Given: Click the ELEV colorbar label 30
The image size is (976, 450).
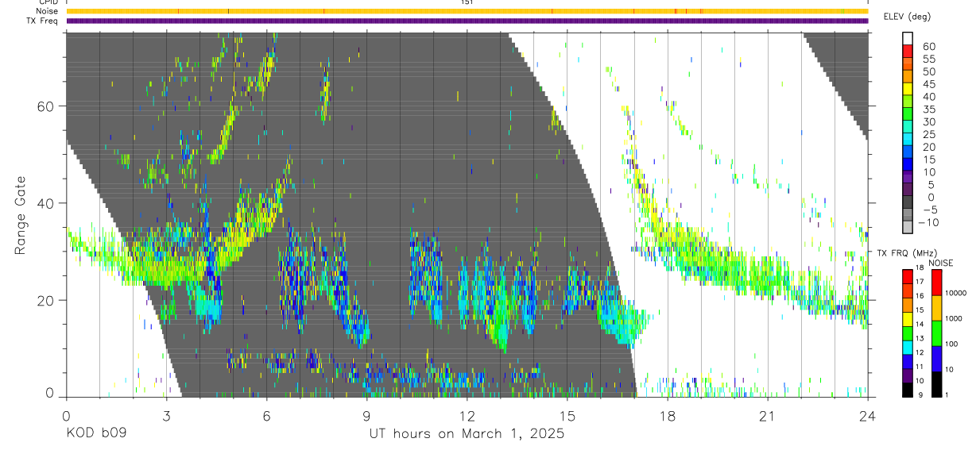Looking at the screenshot, I should pos(929,122).
